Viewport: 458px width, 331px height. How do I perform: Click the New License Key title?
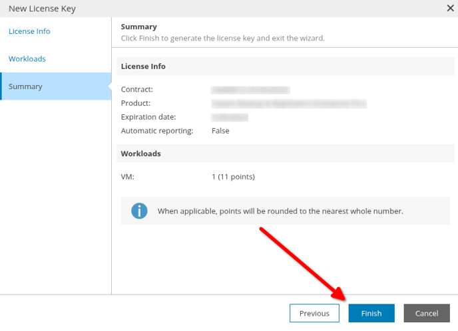[42, 9]
